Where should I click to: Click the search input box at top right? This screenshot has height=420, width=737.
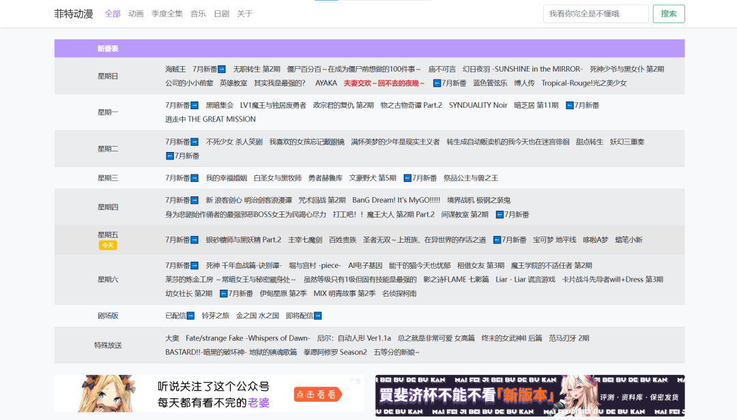(596, 13)
